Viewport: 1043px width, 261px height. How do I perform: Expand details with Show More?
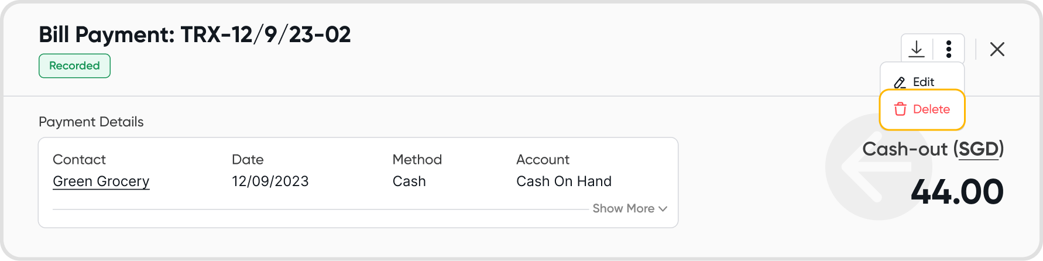(x=623, y=208)
